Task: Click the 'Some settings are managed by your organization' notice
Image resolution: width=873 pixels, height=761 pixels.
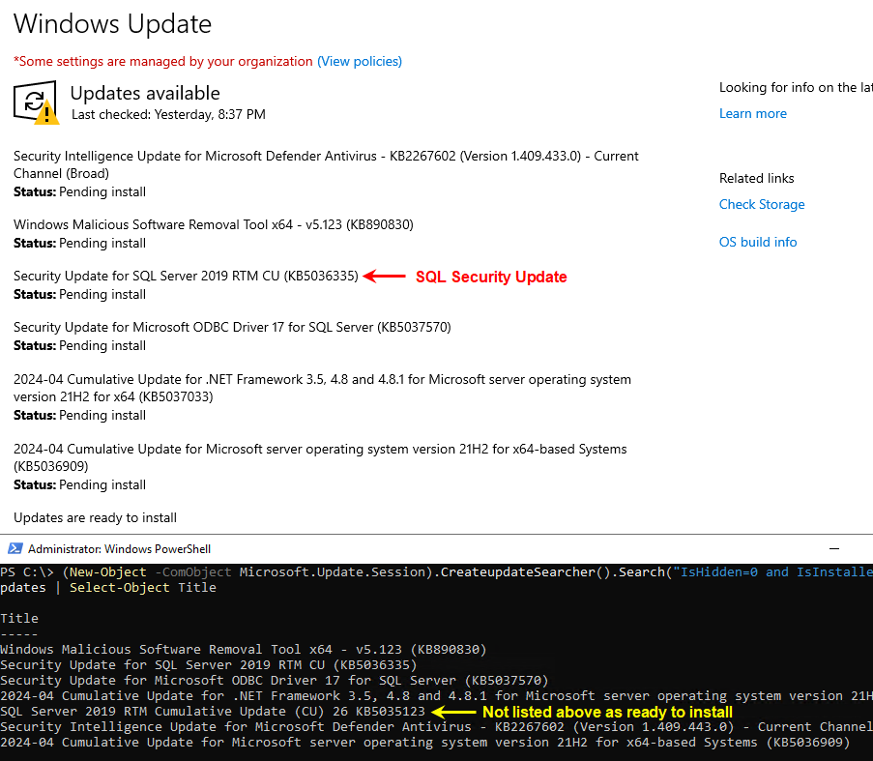Action: (x=163, y=61)
